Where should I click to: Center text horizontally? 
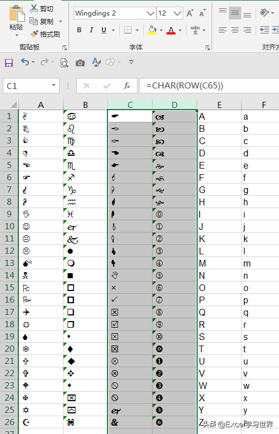234,30
